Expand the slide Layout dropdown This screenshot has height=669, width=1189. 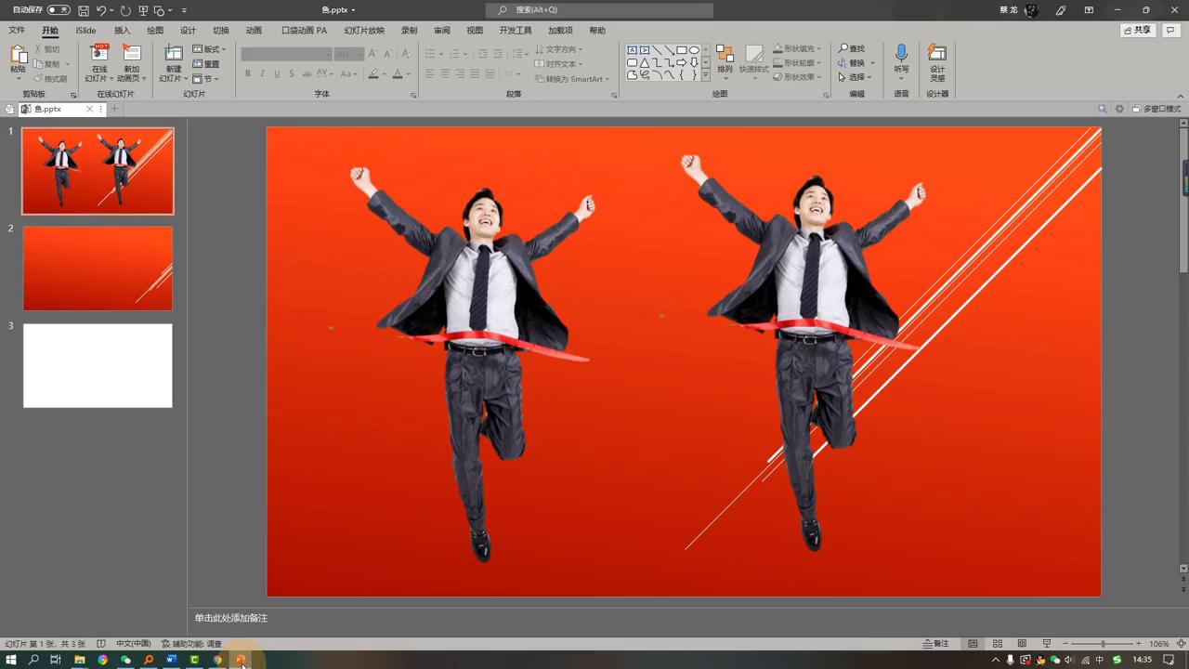(x=210, y=49)
